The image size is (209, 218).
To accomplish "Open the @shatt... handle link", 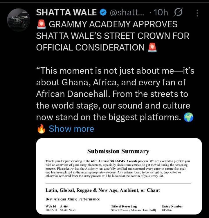I will (x=127, y=12).
